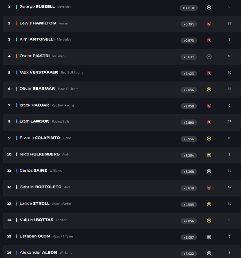The image size is (241, 258).
Task: Click the orange McLaren colour bar beside Piastri
Action: (16, 56)
